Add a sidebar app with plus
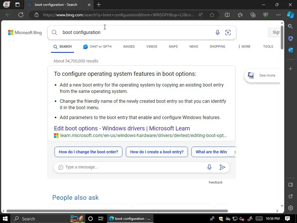 point(290,69)
